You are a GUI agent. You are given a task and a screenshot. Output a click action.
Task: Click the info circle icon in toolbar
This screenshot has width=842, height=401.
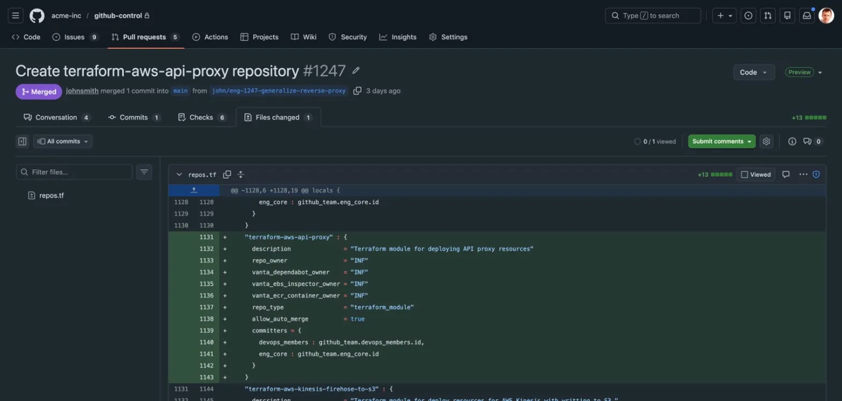792,141
